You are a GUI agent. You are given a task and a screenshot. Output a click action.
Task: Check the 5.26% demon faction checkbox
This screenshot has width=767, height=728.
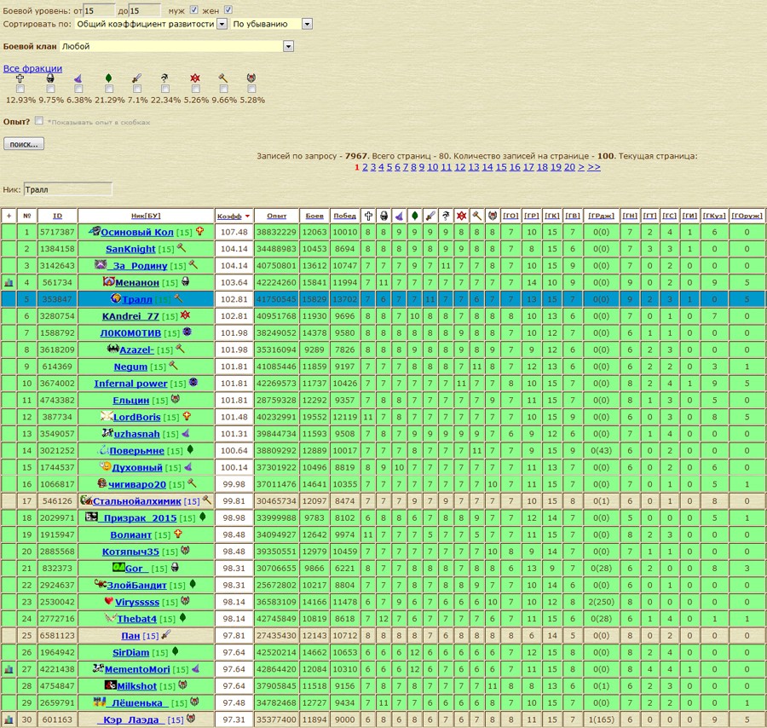(x=195, y=89)
